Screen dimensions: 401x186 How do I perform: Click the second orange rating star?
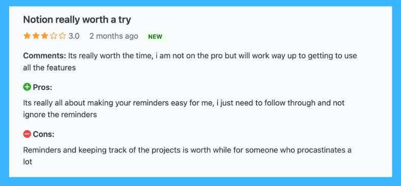point(36,36)
